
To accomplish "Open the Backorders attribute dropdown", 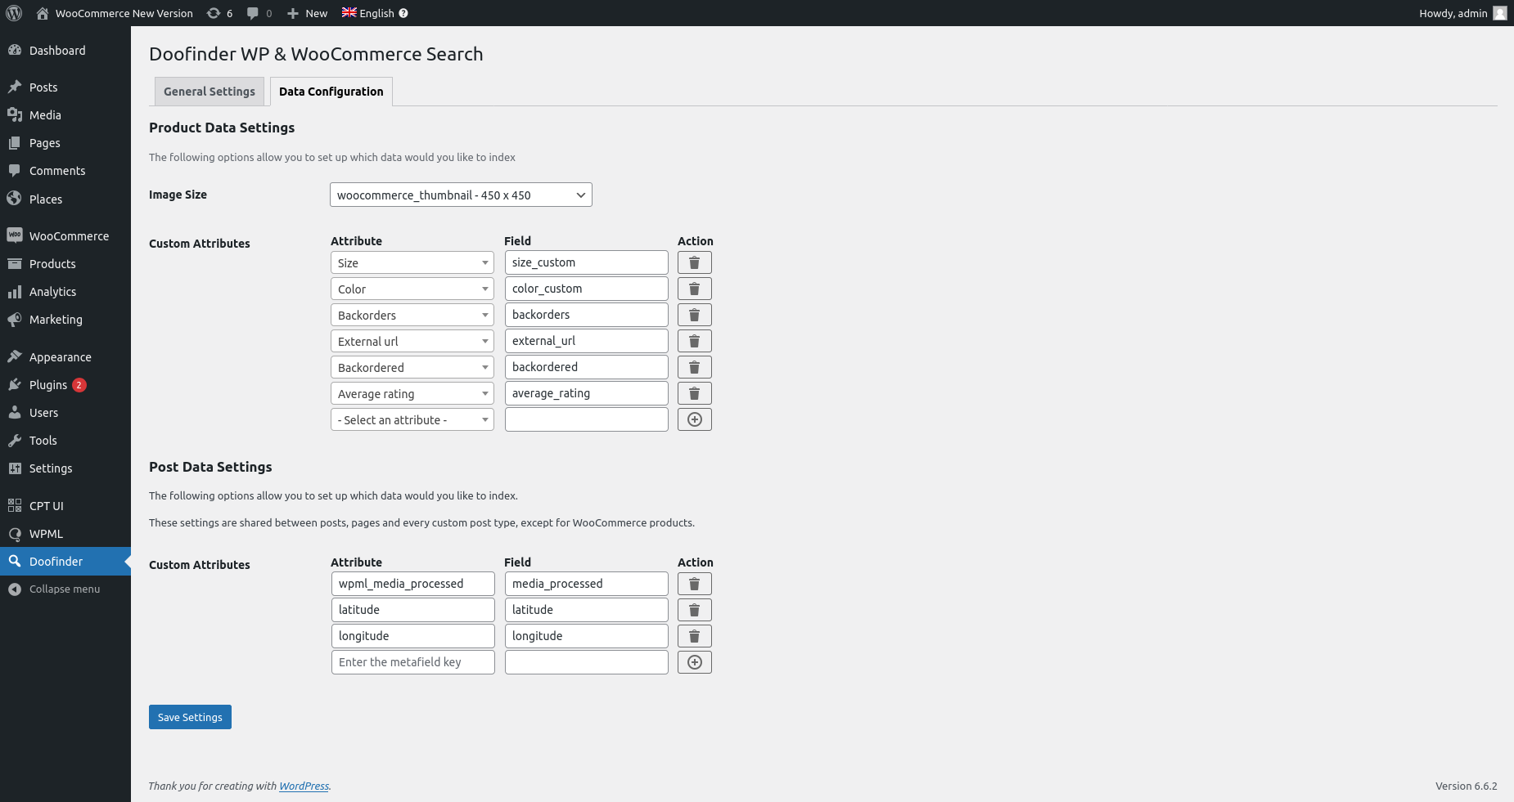I will point(412,315).
